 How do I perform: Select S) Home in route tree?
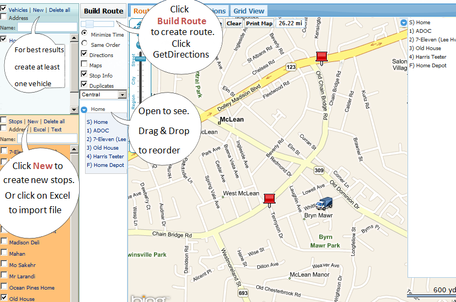[97, 122]
